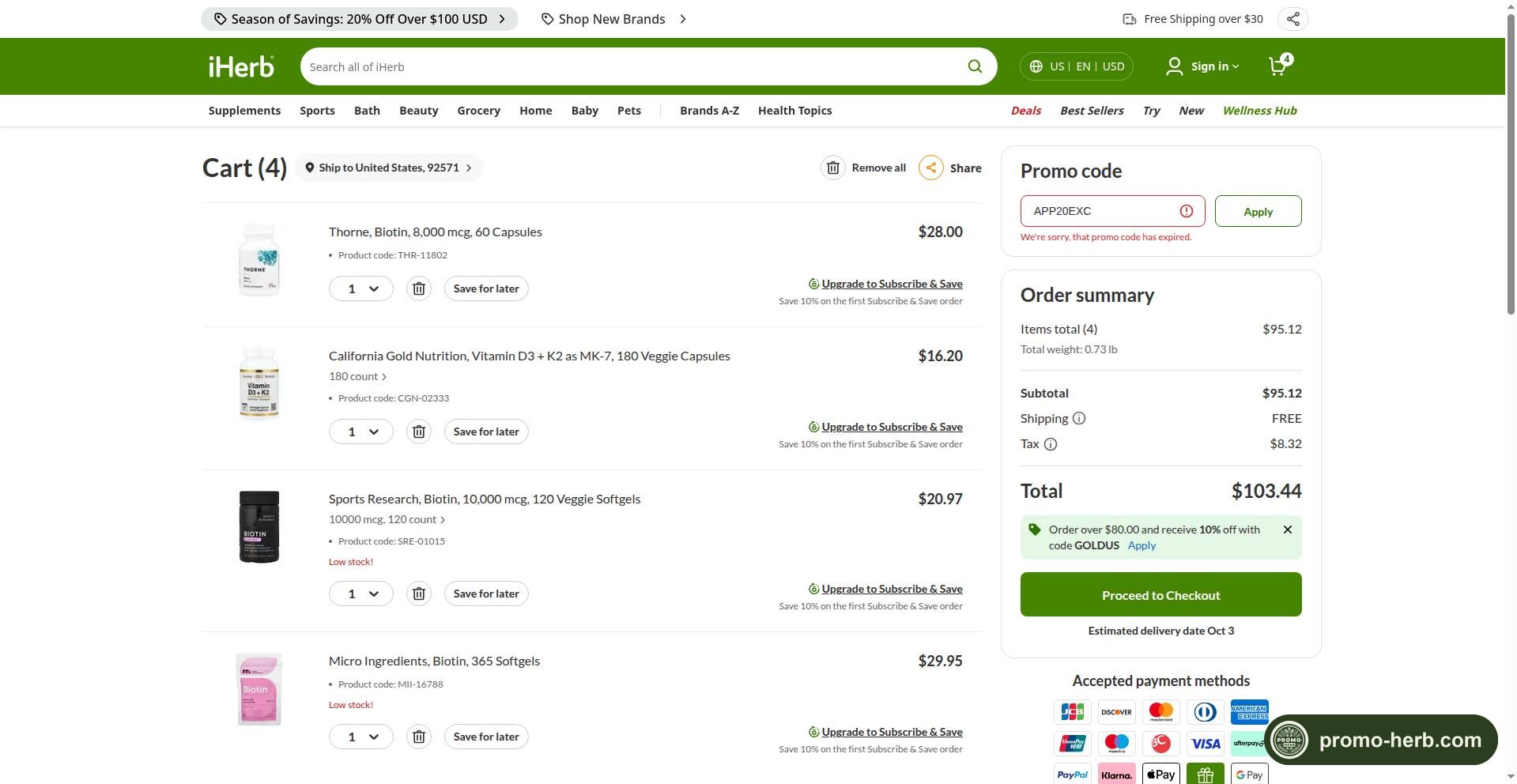Delete California Gold Nutrition Vitamin D3 item

(419, 432)
